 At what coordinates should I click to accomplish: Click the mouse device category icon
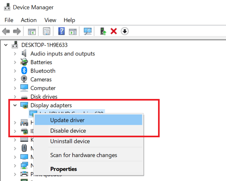tap(24, 148)
